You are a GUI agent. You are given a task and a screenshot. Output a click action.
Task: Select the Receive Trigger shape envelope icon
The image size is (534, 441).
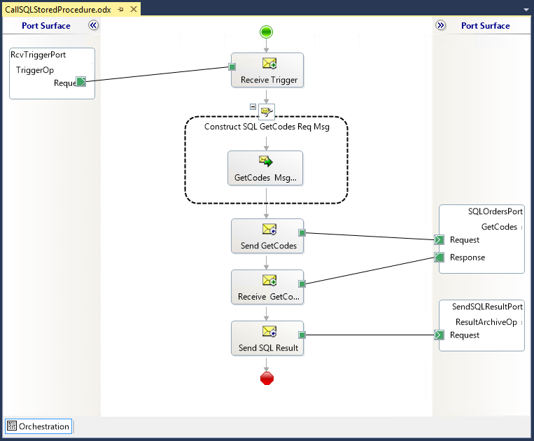pyautogui.click(x=269, y=64)
